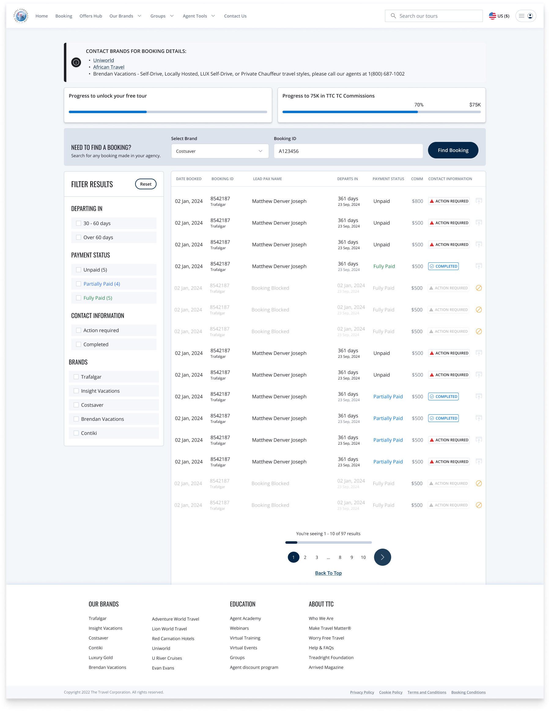Tick the Insight Vacations brand checkbox
Image resolution: width=550 pixels, height=711 pixels.
click(76, 391)
